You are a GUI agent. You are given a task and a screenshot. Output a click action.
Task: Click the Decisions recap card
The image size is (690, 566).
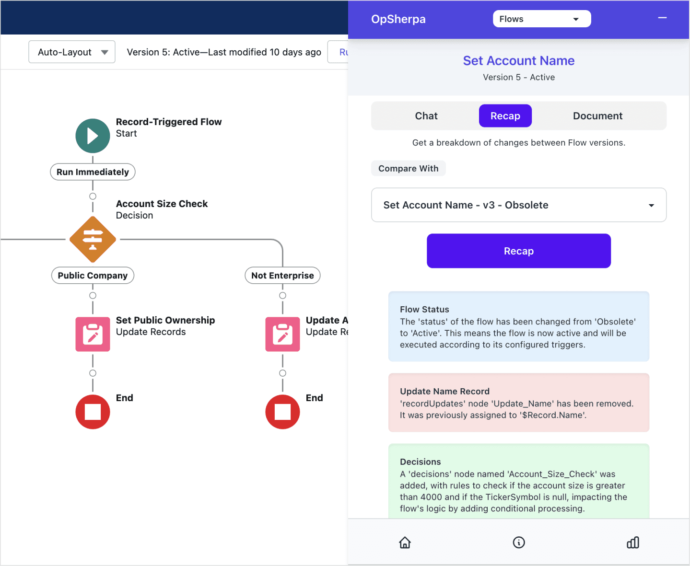pos(519,481)
